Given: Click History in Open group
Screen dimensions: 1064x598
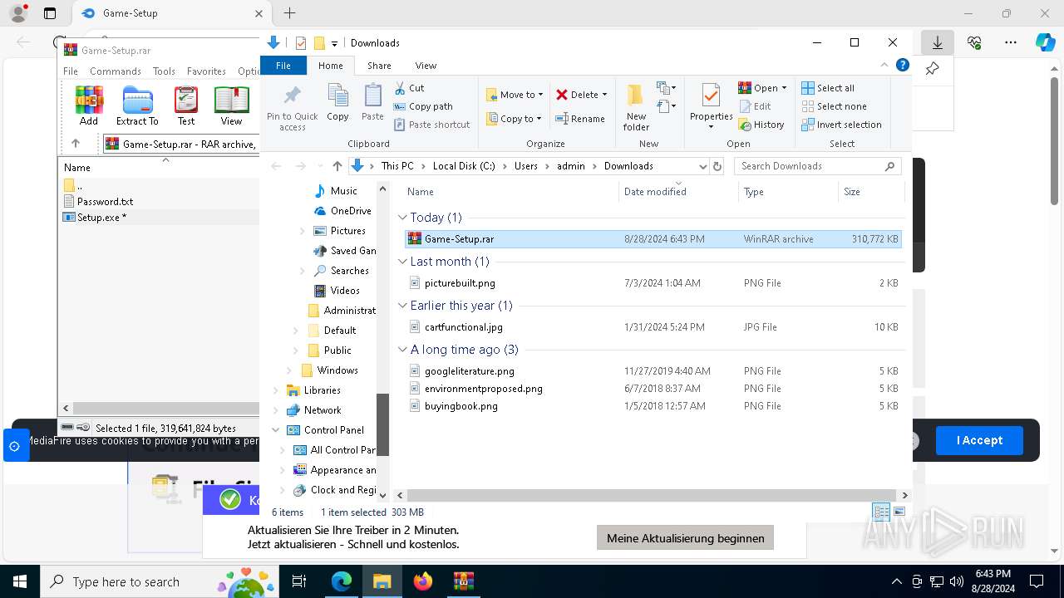Looking at the screenshot, I should [761, 125].
